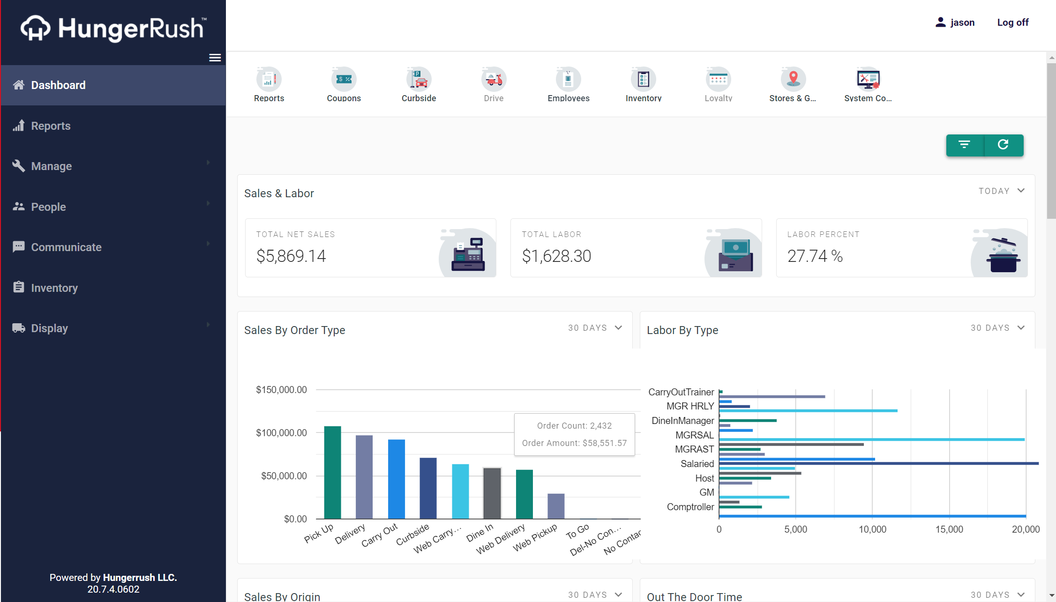Click the green filter button
1056x602 pixels.
pos(964,145)
